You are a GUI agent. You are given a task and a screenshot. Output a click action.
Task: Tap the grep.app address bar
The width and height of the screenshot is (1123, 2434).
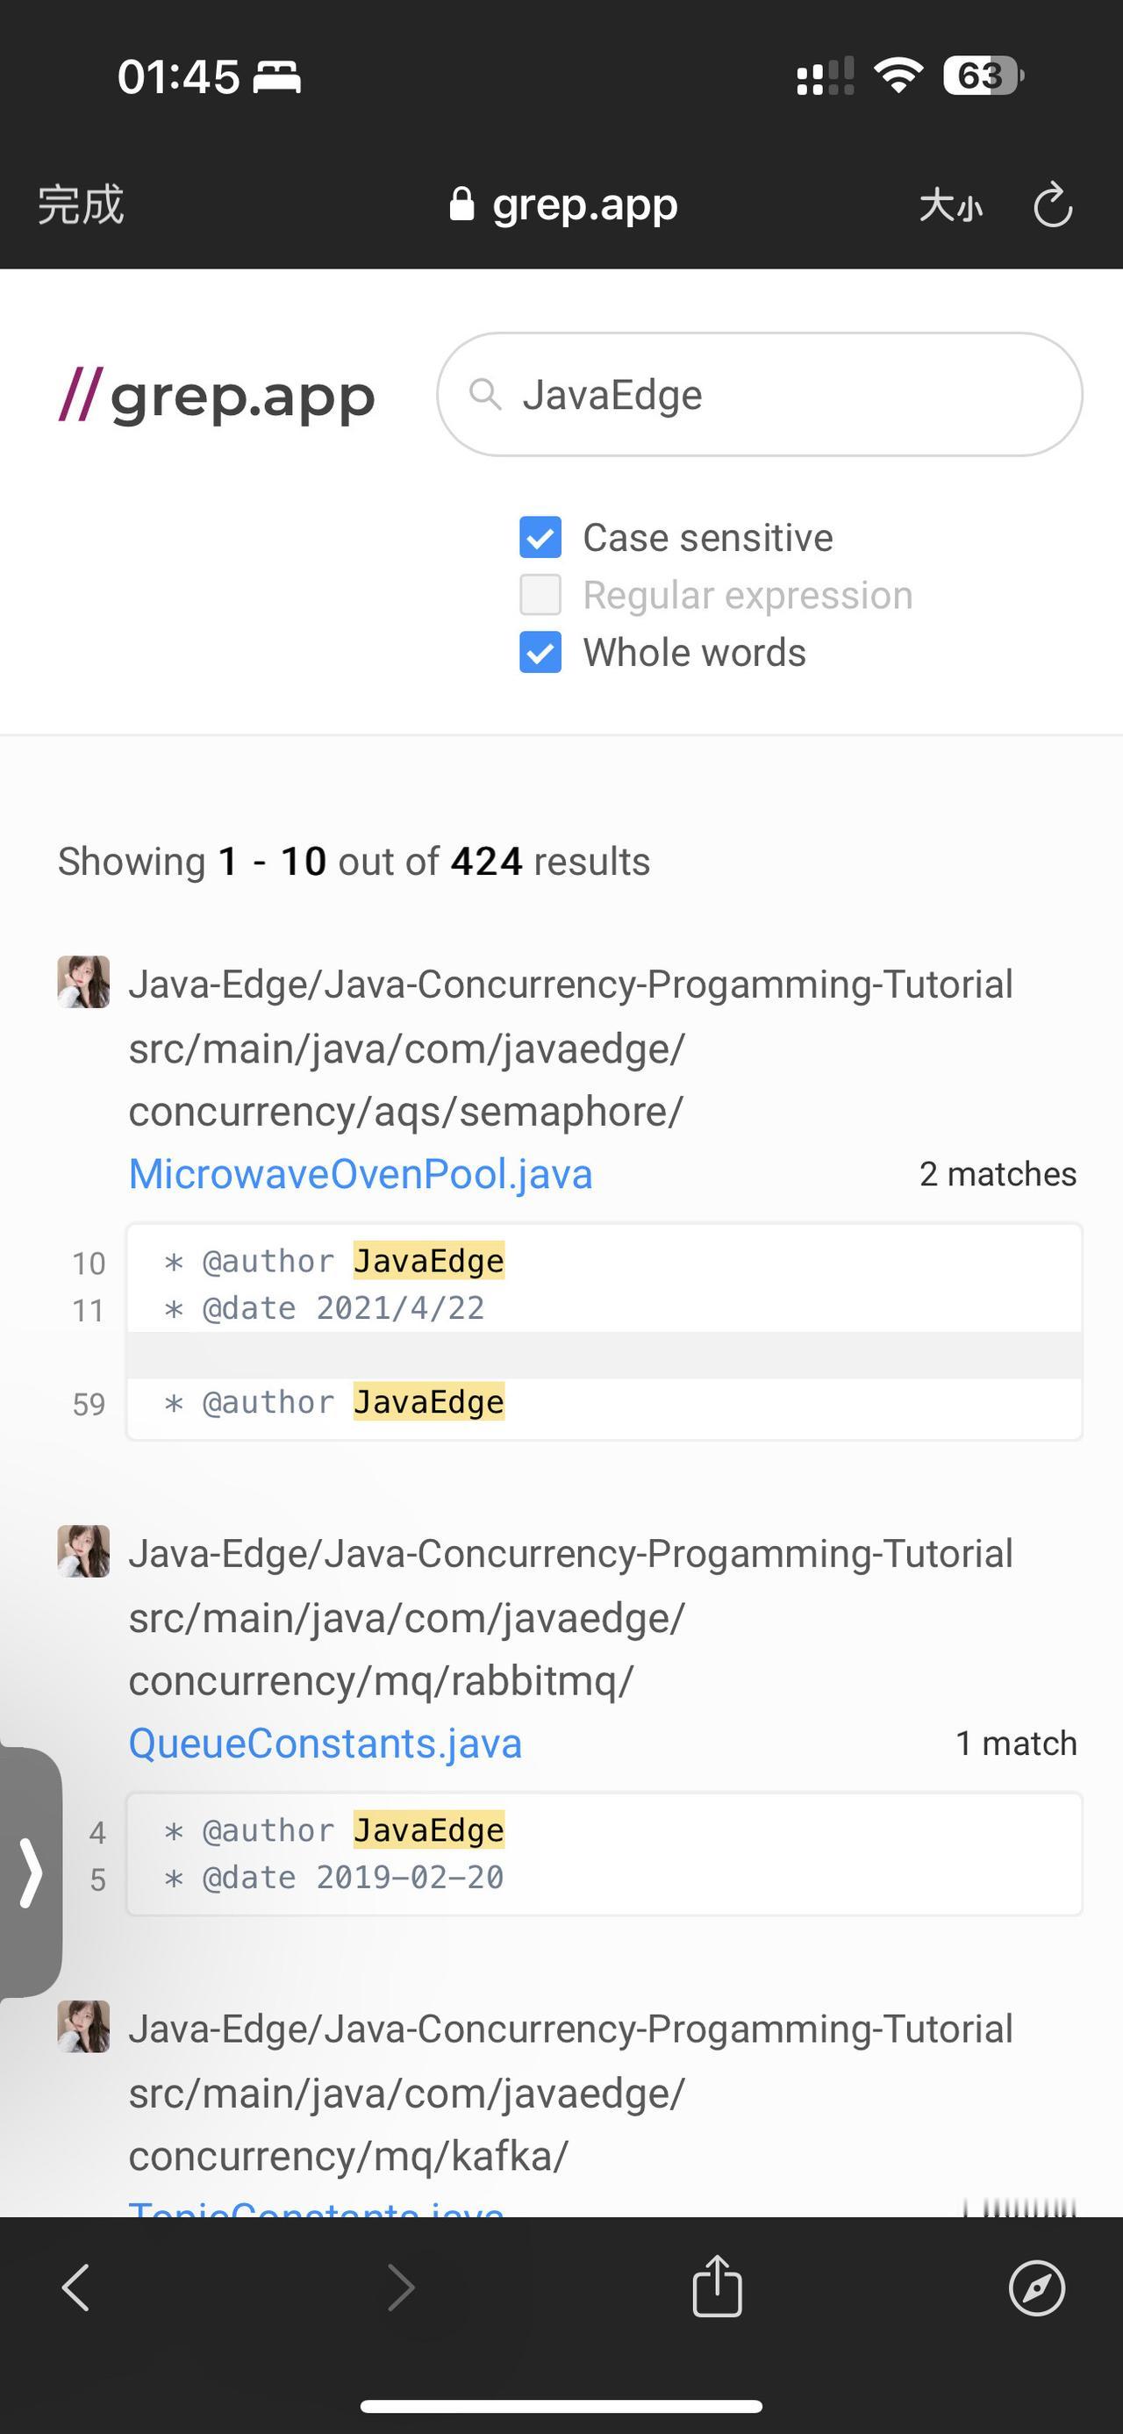click(x=564, y=205)
